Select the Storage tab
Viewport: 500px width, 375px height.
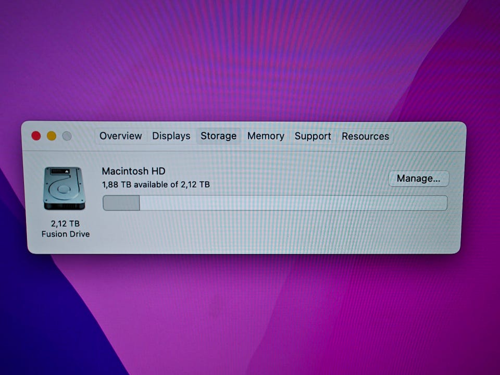coord(218,136)
